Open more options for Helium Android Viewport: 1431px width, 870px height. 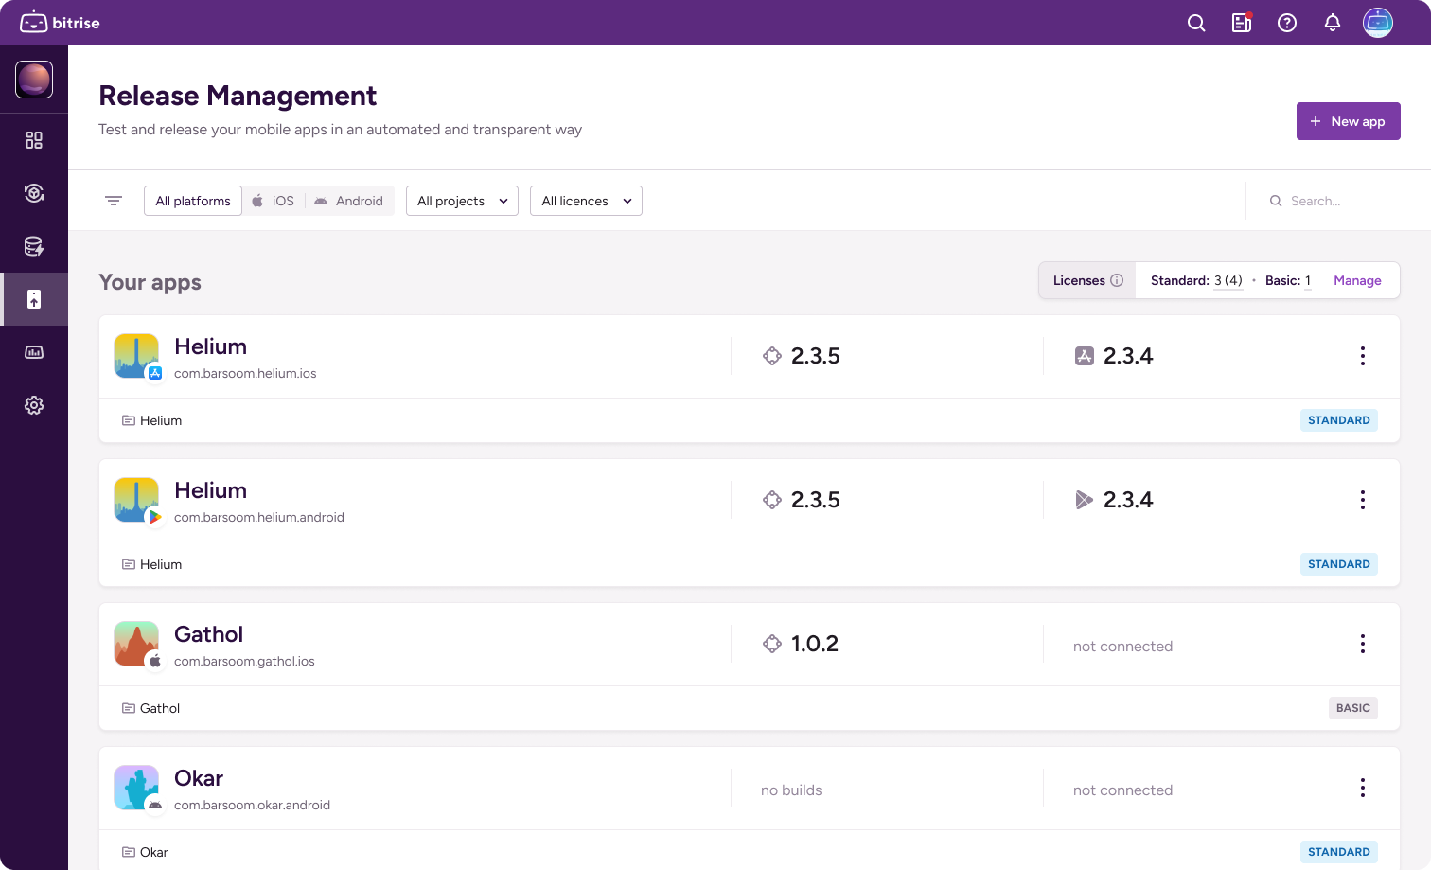[x=1363, y=500]
